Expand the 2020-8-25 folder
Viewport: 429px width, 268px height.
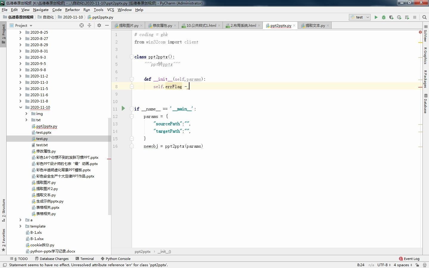coord(21,32)
